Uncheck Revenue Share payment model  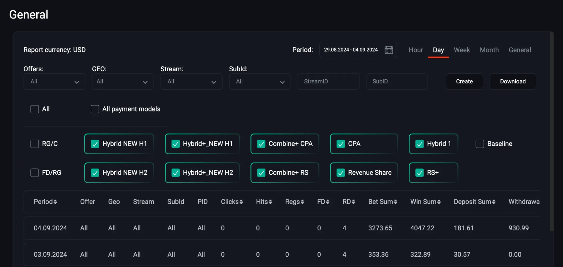pyautogui.click(x=341, y=173)
